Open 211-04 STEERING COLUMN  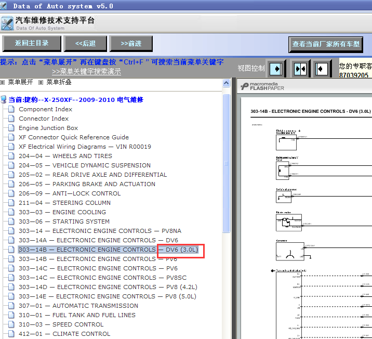pyautogui.click(x=65, y=203)
